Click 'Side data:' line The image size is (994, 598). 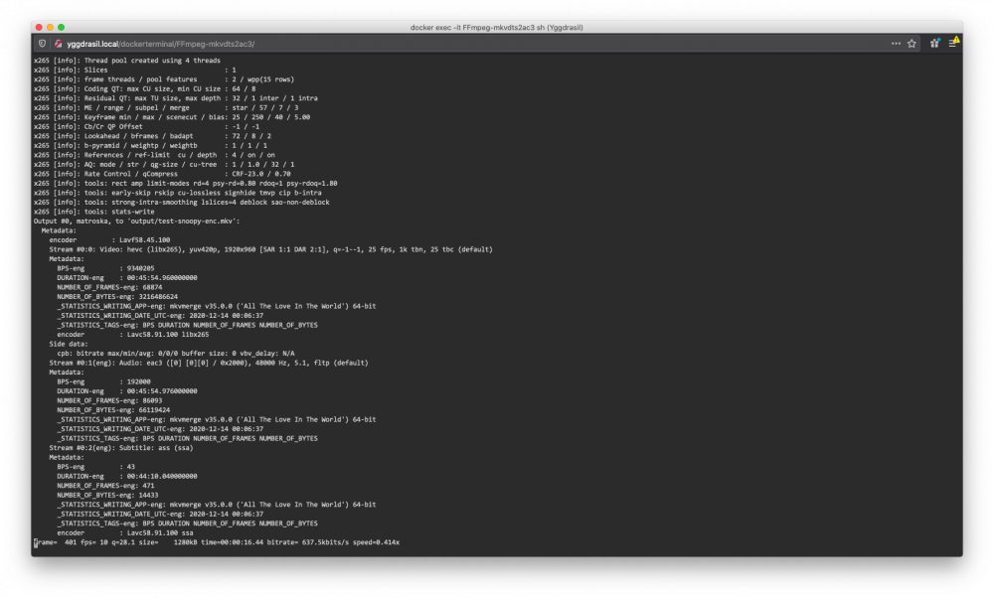coord(69,344)
